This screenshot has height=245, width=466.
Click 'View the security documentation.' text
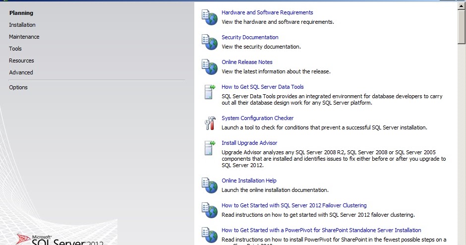261,47
